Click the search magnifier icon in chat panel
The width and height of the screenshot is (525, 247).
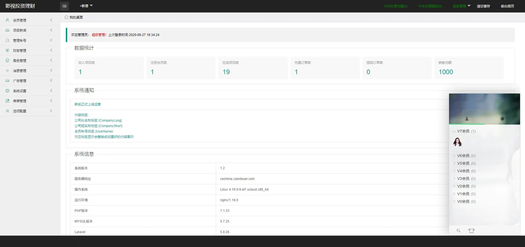(x=458, y=231)
